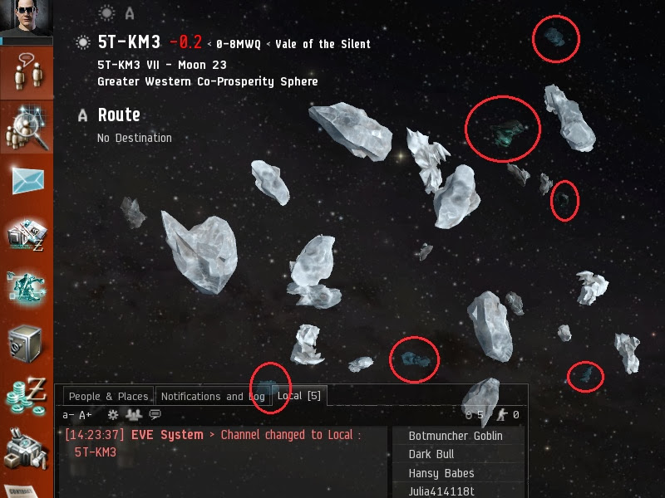Screen dimensions: 665x498
Task: Toggle the member list people icon
Action: coord(134,414)
